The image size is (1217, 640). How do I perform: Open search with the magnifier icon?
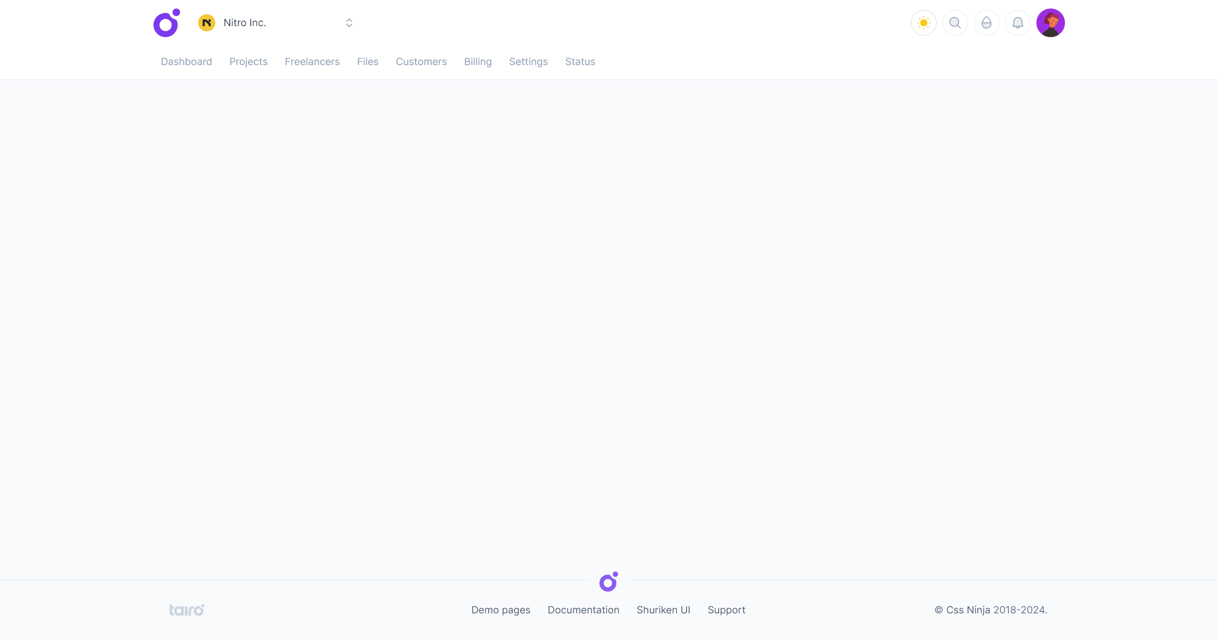955,23
